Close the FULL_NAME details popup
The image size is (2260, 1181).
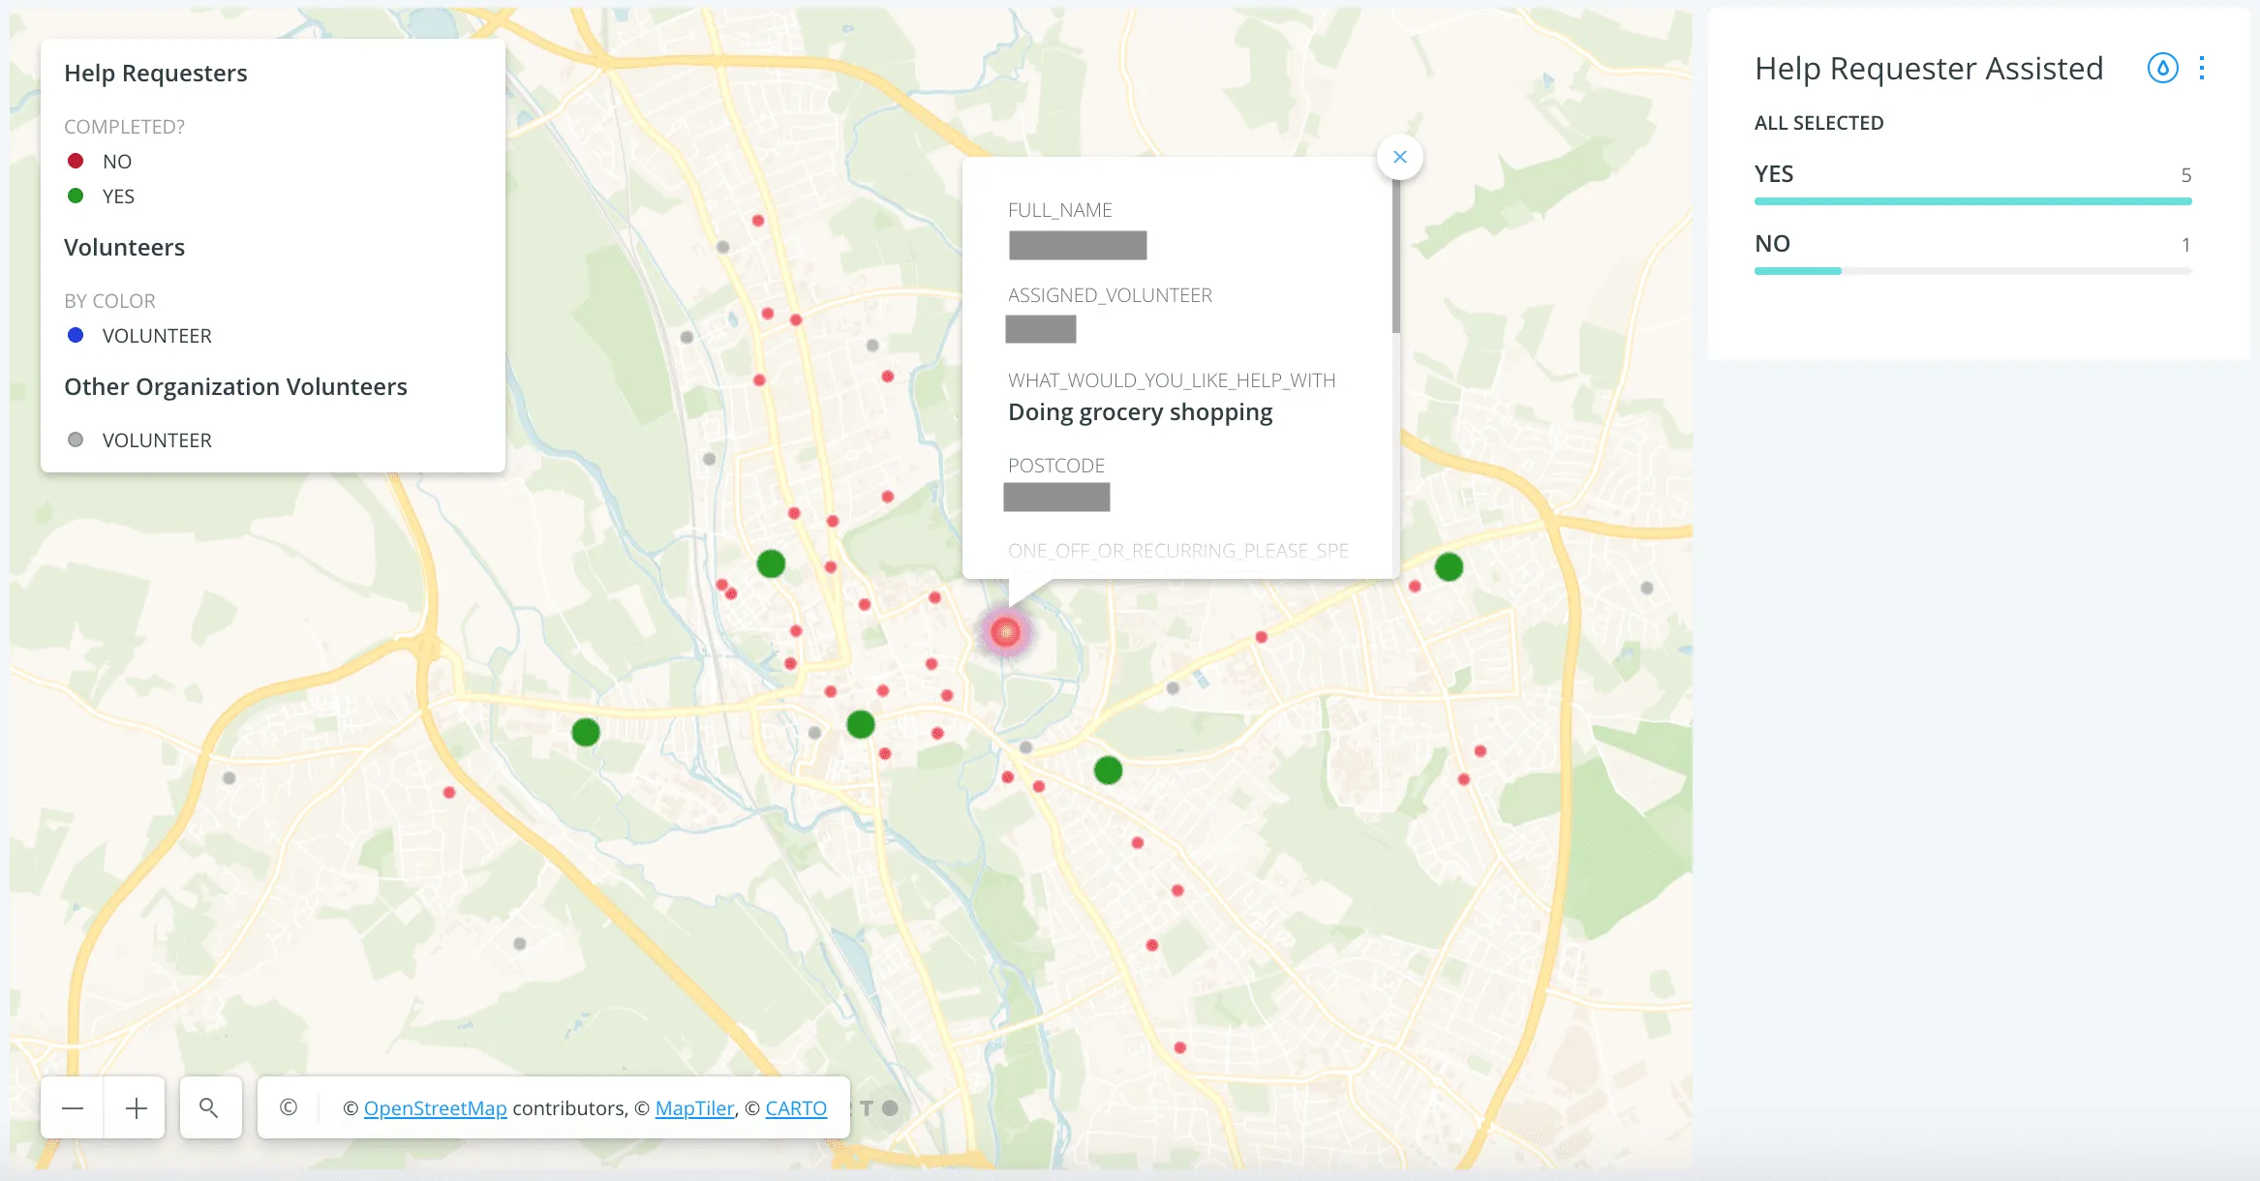1399,157
